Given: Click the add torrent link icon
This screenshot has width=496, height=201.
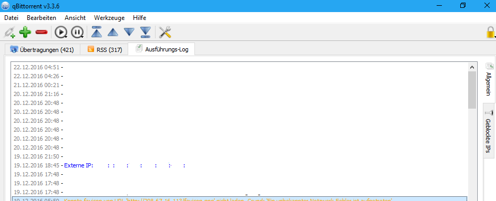Looking at the screenshot, I should coord(9,32).
